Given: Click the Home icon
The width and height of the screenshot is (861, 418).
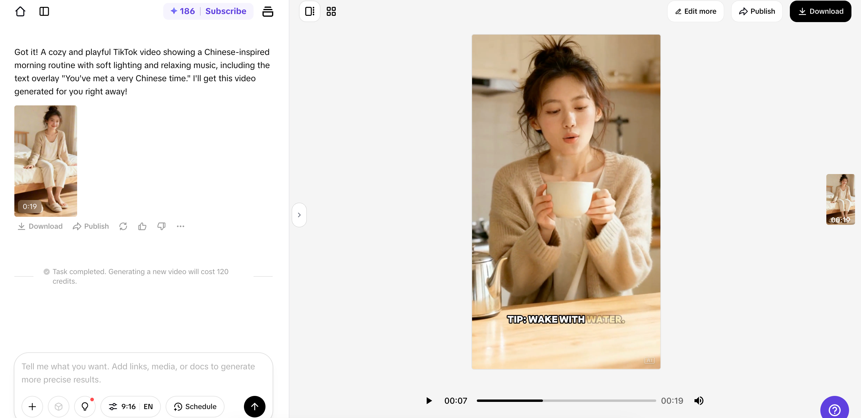Looking at the screenshot, I should click(20, 11).
